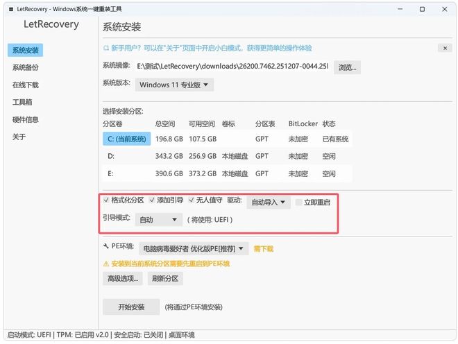Click the warning icon beside 安装到当前系统分区
Viewport: 458px width, 344px height.
pos(106,264)
